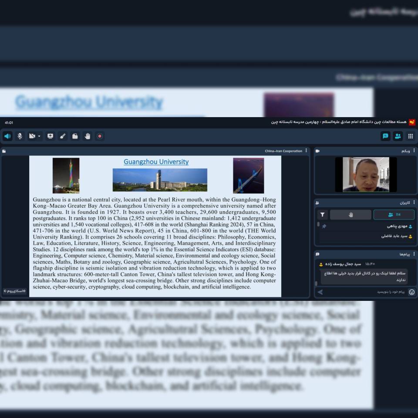The image size is (418, 418).
Task: Turn on the disabled webcam
Action: (32, 136)
